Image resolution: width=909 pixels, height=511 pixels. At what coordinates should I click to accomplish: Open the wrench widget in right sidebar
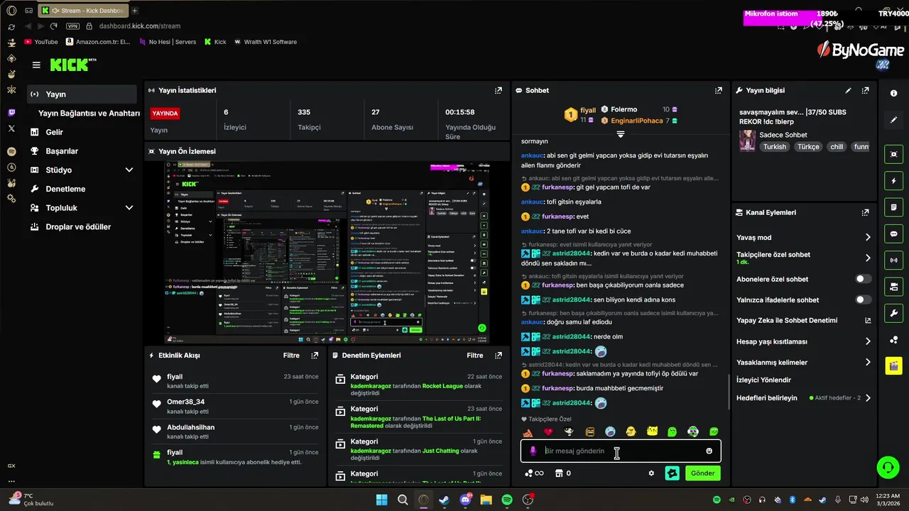point(893,313)
